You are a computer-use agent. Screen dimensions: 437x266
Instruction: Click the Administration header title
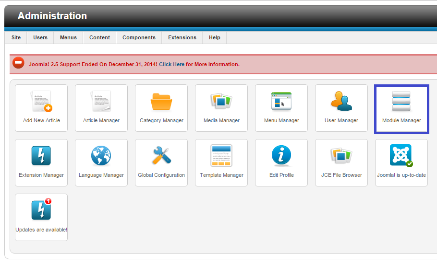tap(52, 16)
